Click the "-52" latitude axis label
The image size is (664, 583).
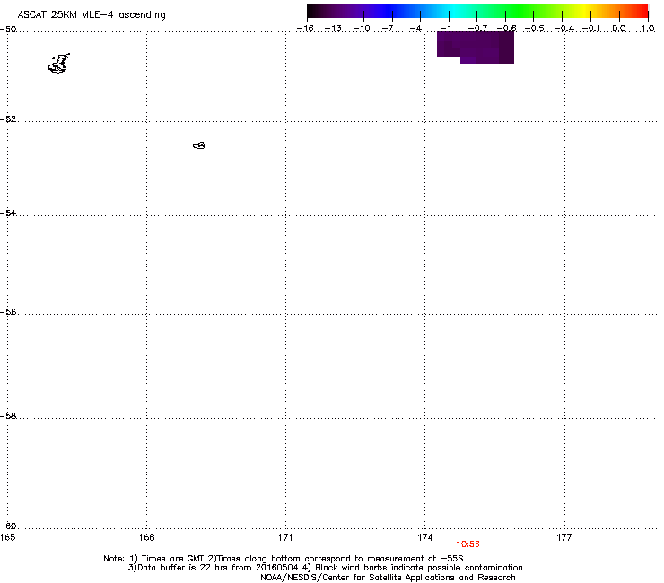[x=8, y=119]
